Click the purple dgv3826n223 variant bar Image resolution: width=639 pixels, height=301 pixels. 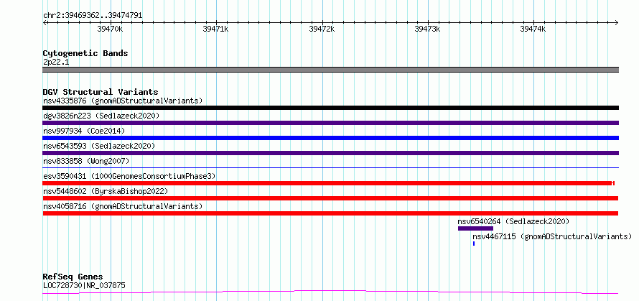[330, 123]
